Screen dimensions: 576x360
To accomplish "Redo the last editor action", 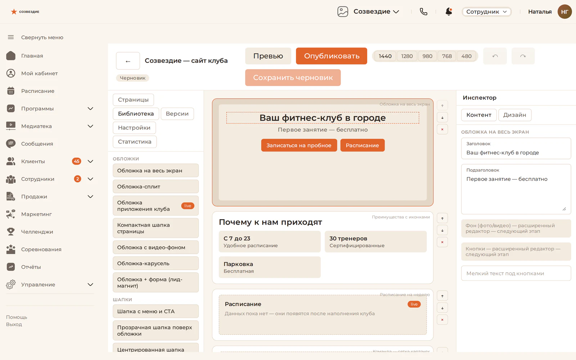I will (x=523, y=56).
